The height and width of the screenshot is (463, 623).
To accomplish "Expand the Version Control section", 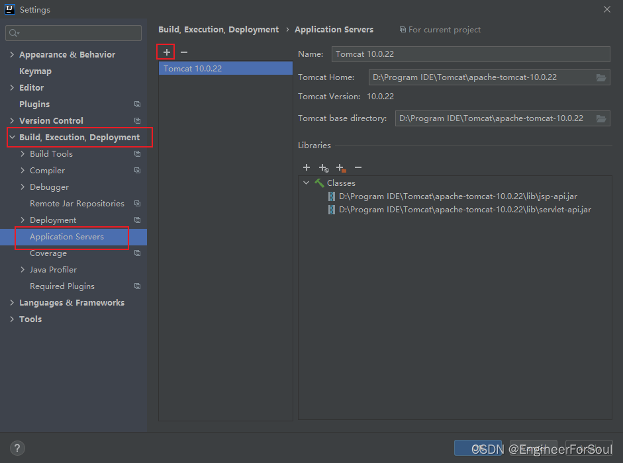I will tap(12, 121).
